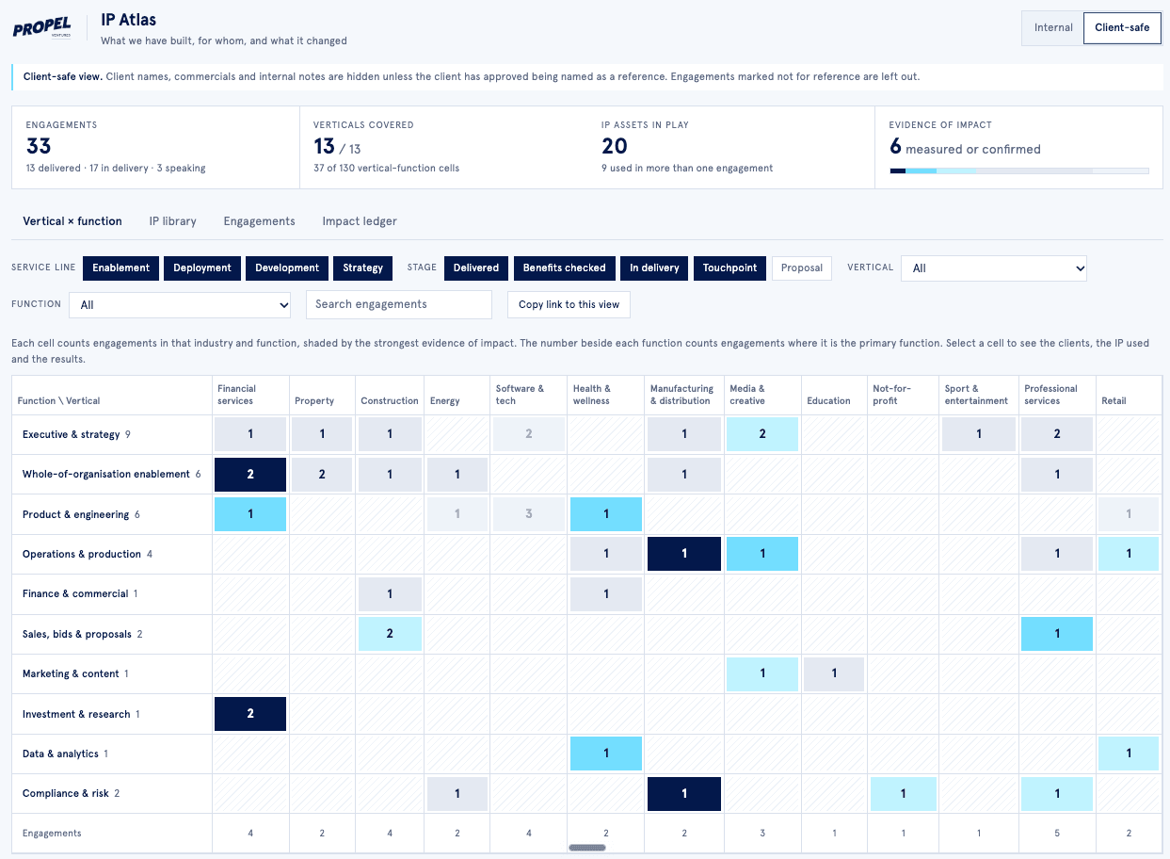
Task: Open the Vertical × function tab
Action: (72, 221)
